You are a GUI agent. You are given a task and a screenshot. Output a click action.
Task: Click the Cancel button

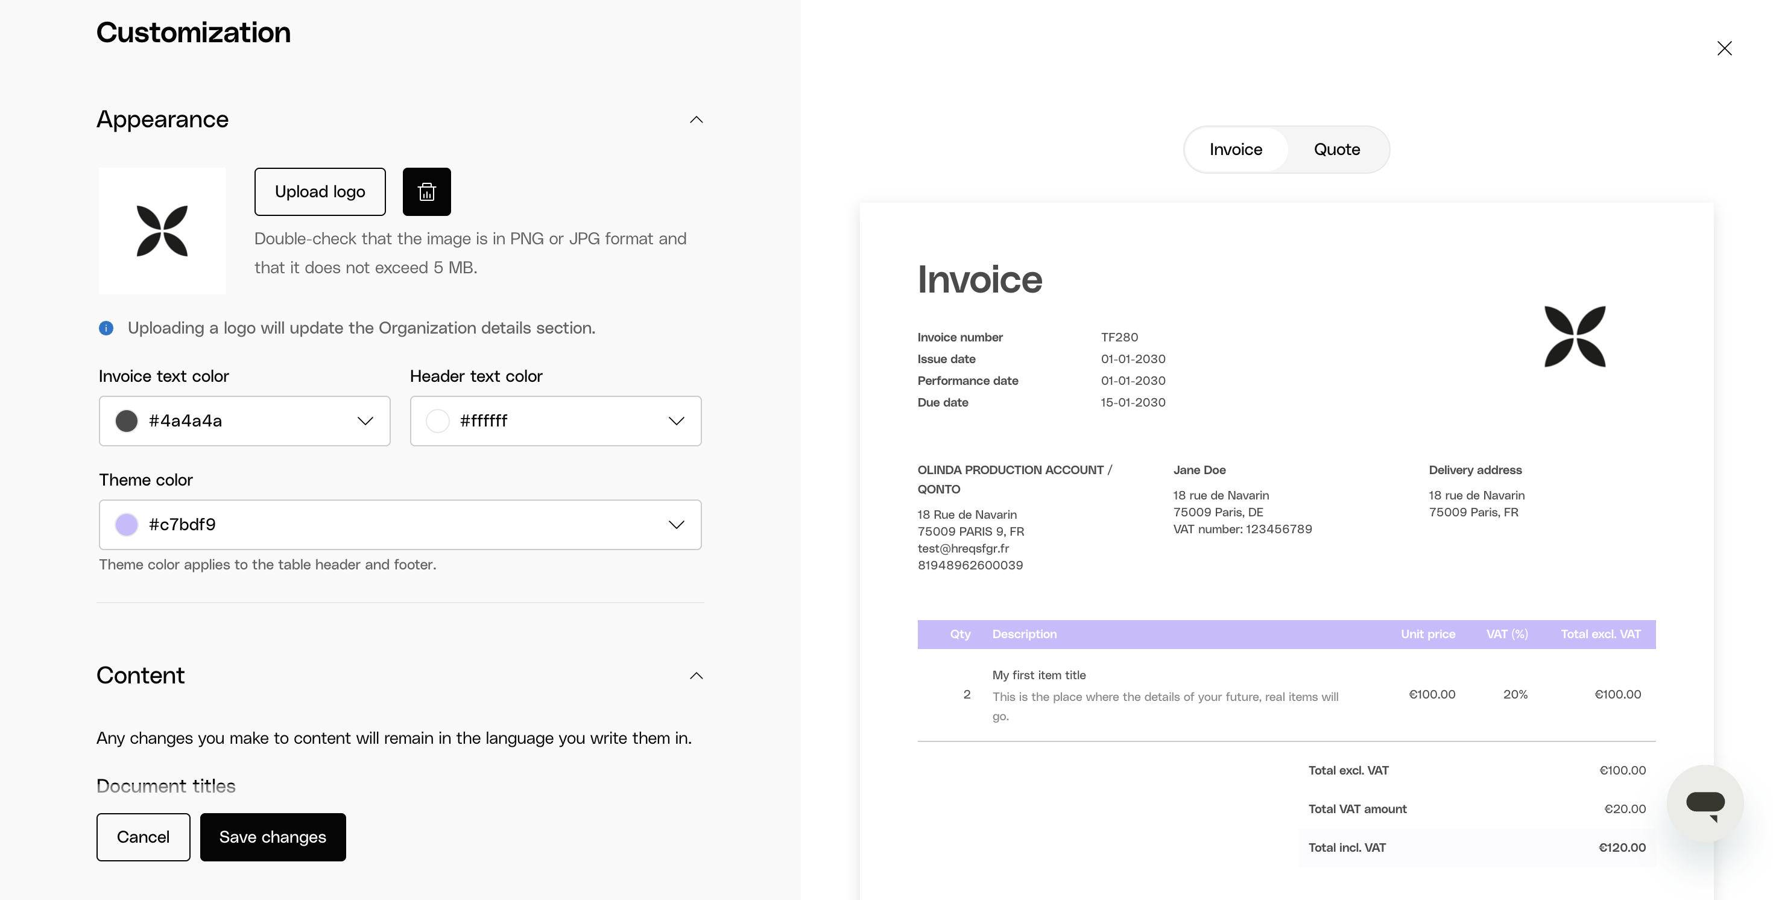click(143, 837)
